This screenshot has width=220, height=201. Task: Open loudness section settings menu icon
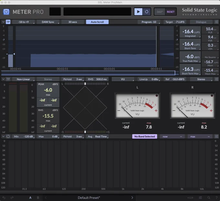(216, 22)
